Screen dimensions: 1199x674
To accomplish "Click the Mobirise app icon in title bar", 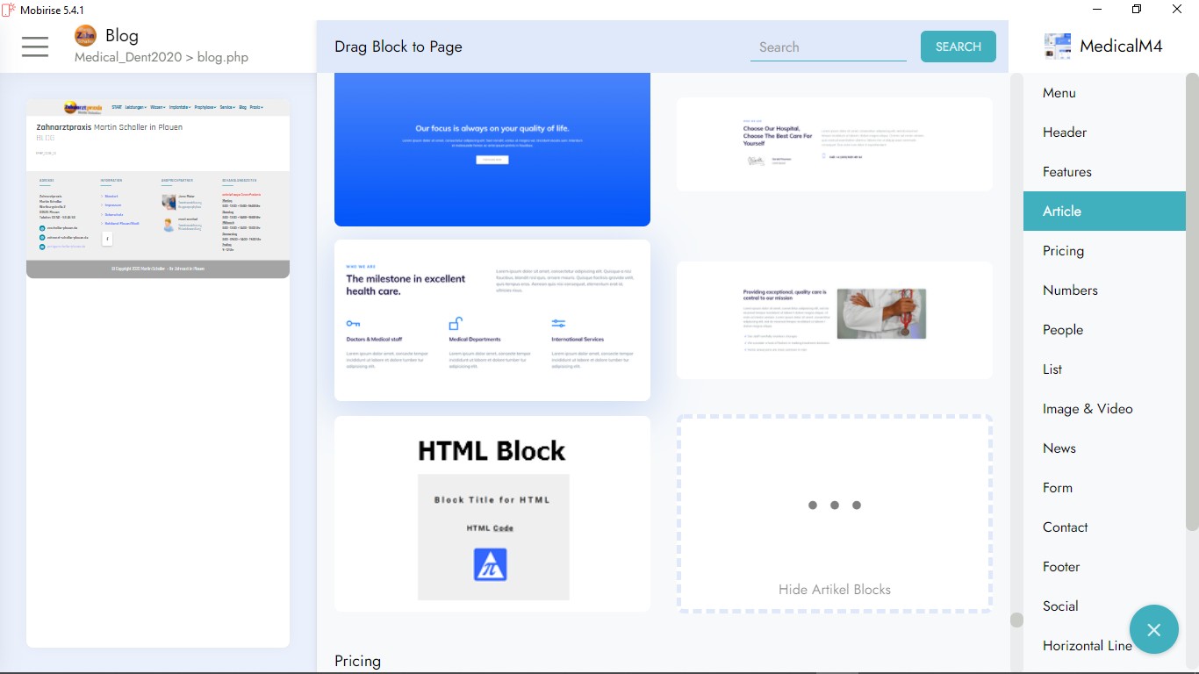I will [9, 10].
